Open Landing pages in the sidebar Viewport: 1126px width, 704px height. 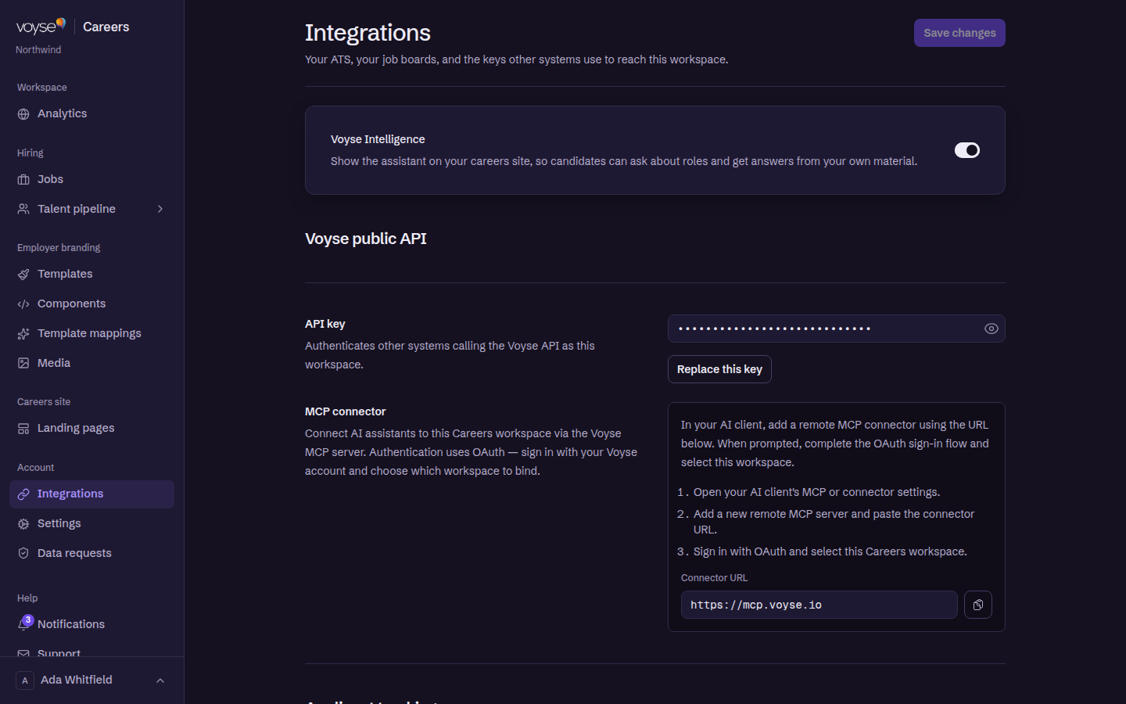91,429
